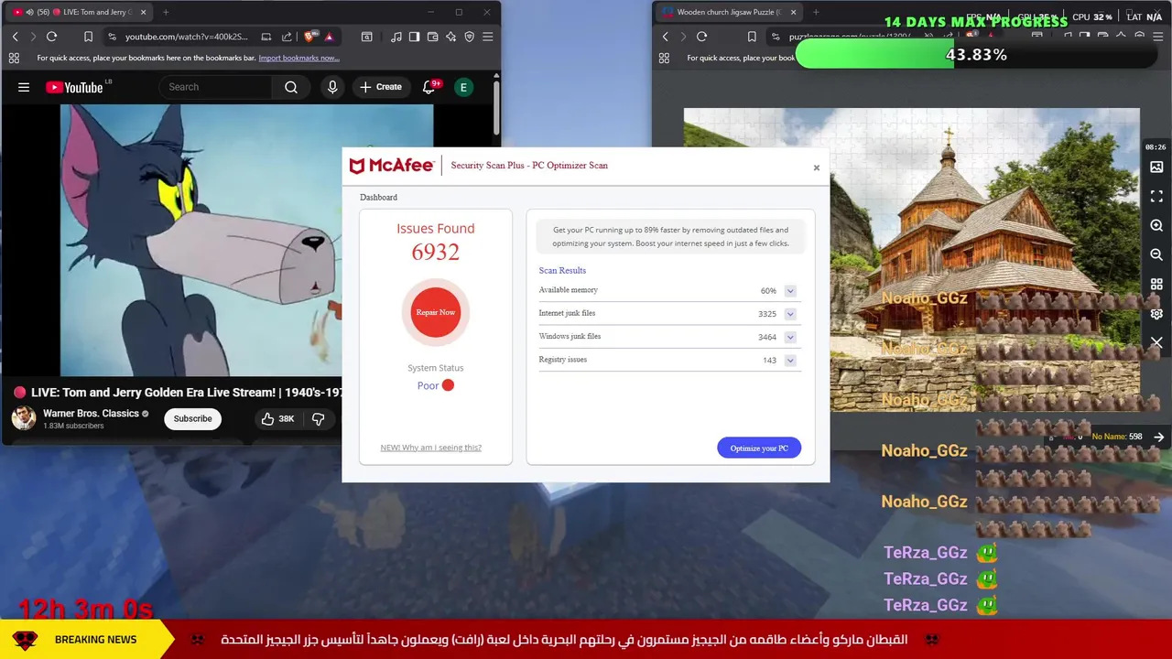Toggle the browser sidebar panel icon

pos(414,37)
